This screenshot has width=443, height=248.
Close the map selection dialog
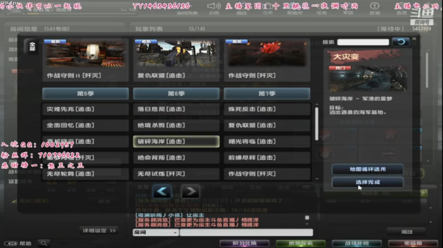coord(414,39)
